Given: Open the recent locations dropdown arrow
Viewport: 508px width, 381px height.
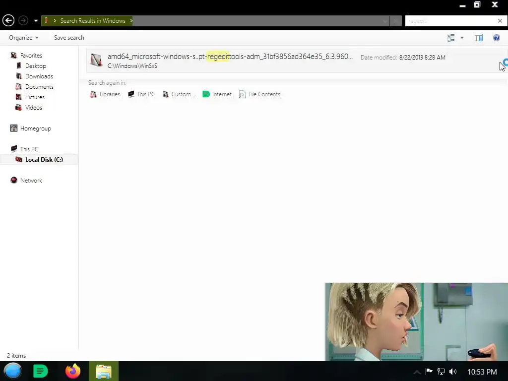Looking at the screenshot, I should (36, 21).
